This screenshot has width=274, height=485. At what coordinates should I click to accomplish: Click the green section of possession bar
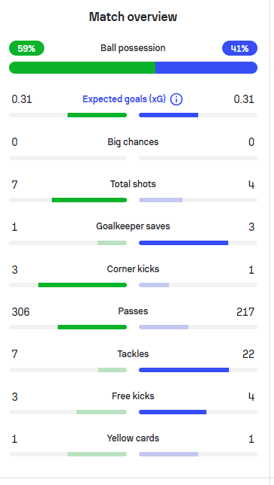82,68
